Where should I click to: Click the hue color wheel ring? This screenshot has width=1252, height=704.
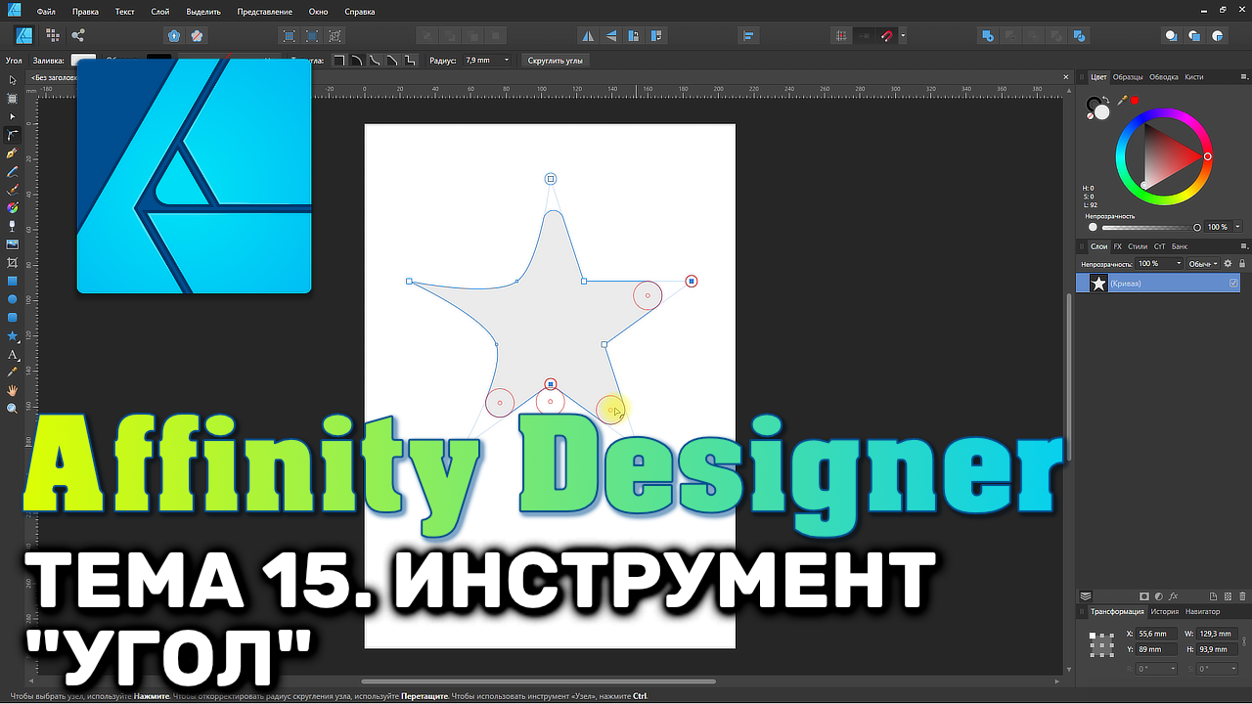[x=1163, y=113]
